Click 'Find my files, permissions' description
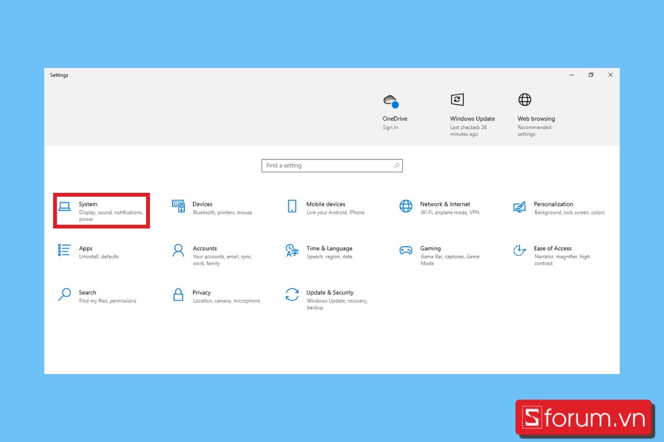The width and height of the screenshot is (664, 442). click(x=107, y=301)
